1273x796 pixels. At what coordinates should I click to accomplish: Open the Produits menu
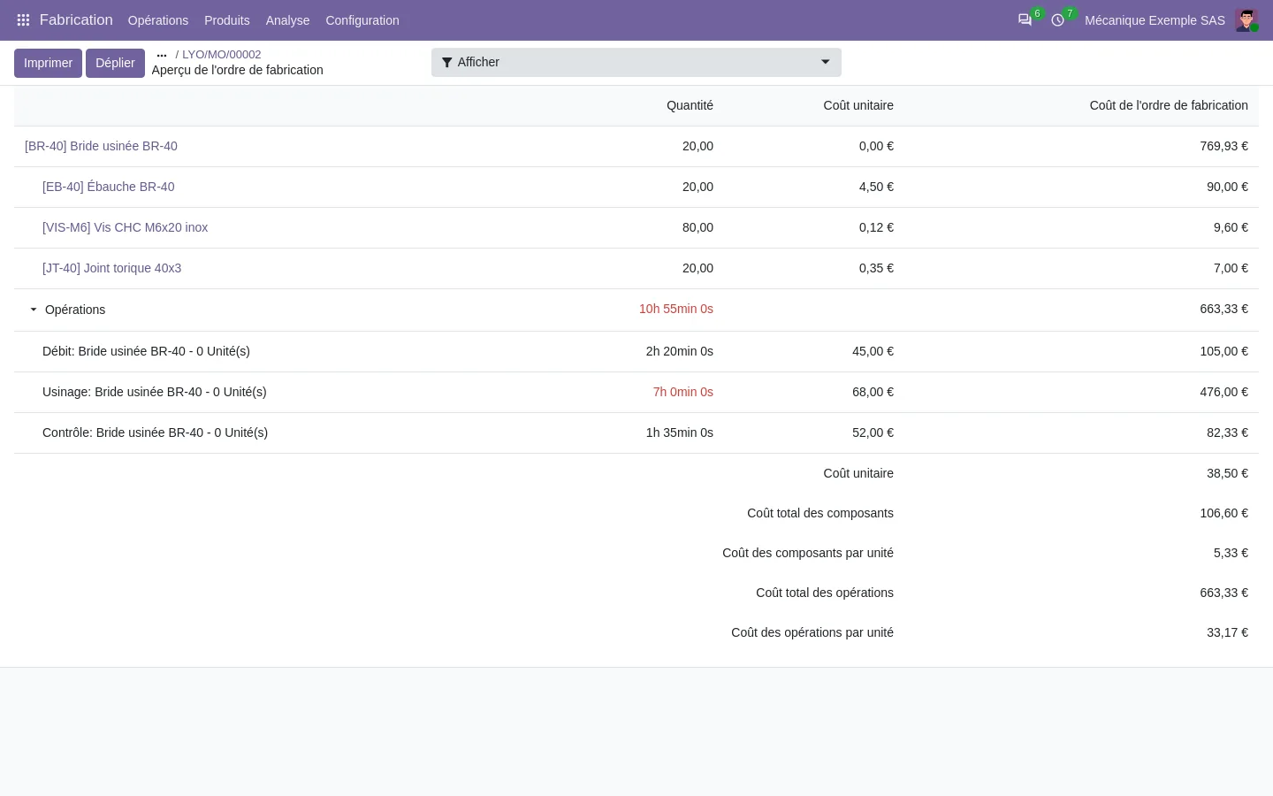tap(227, 20)
